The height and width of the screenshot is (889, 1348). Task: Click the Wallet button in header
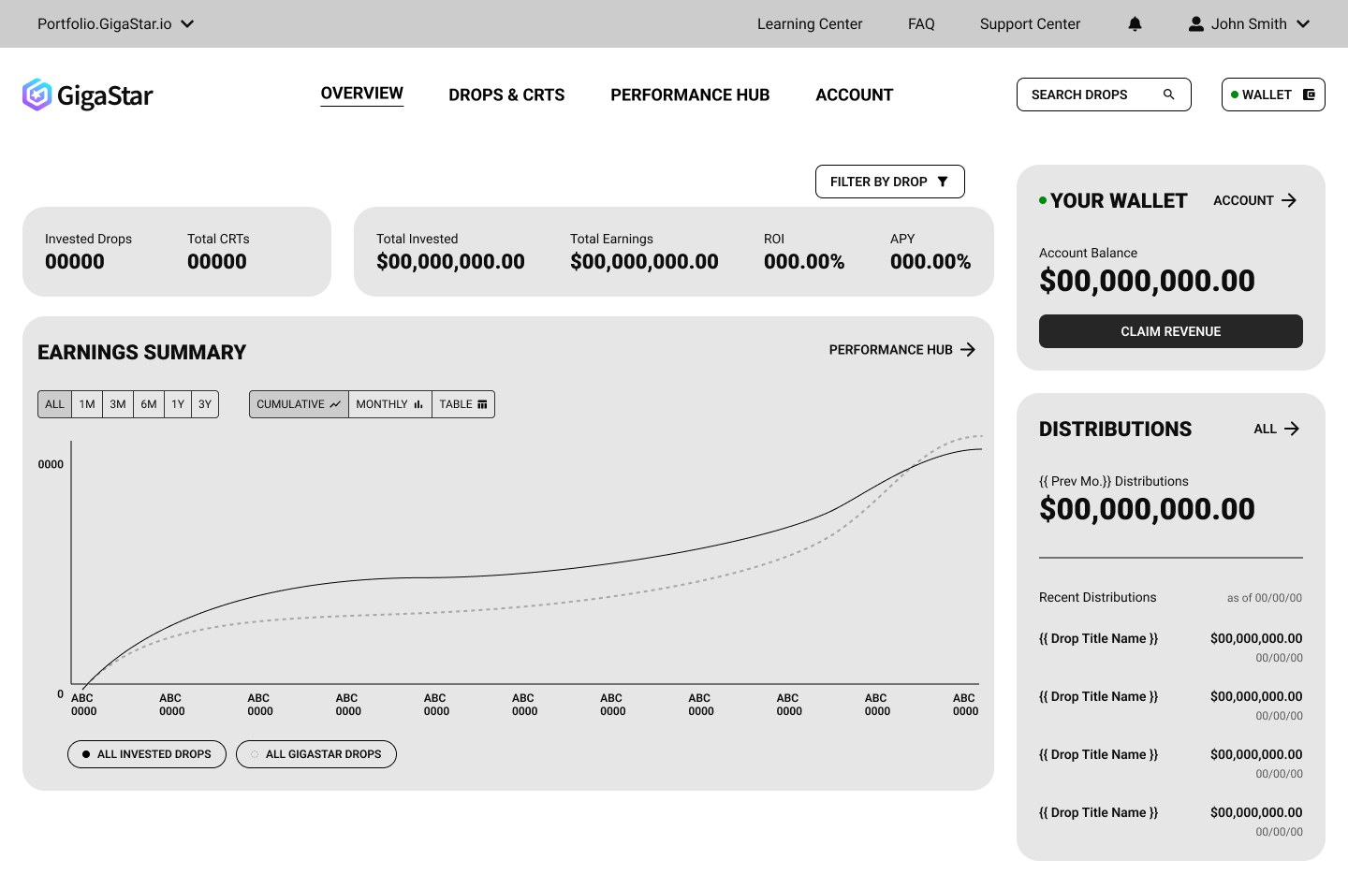[1273, 95]
